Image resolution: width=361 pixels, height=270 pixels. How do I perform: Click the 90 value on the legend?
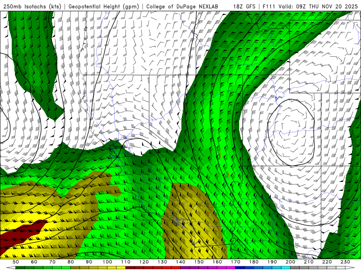pos(89,262)
